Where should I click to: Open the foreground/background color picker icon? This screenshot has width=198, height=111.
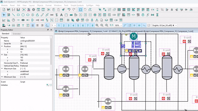[x=4, y=25]
